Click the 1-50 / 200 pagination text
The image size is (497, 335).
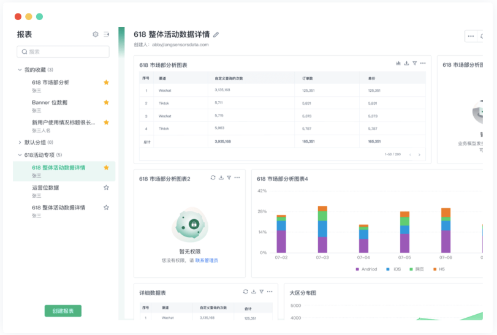tap(393, 154)
